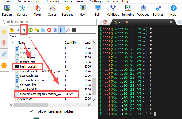Open terminal here from SFTP toolbar
The width and height of the screenshot is (182, 119).
click(74, 30)
